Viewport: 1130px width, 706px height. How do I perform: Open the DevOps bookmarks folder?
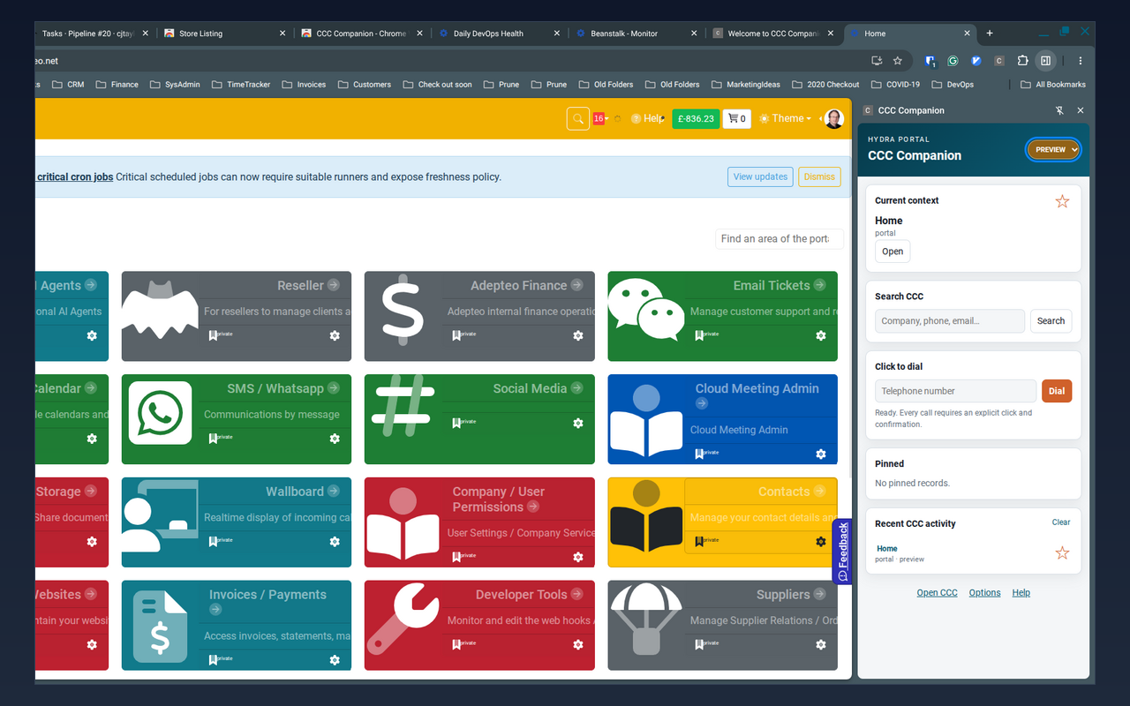953,85
